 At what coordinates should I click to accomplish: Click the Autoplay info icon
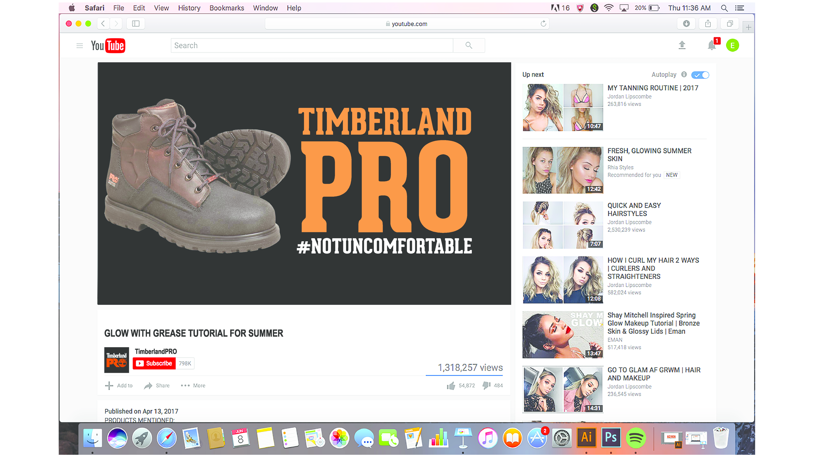[x=684, y=74]
